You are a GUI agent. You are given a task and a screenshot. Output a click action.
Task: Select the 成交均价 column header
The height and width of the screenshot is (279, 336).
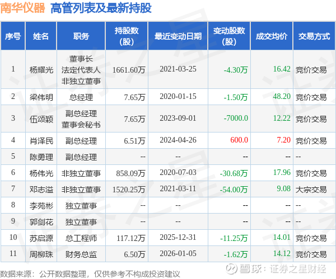click(272, 36)
